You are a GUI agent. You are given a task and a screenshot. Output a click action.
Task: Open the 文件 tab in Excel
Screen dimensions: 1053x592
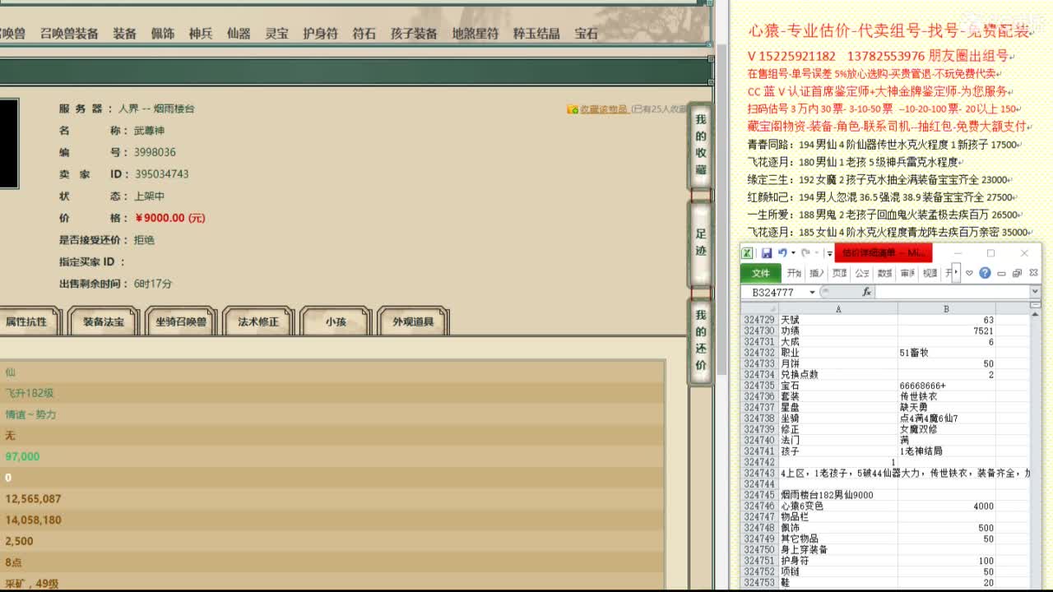click(763, 272)
